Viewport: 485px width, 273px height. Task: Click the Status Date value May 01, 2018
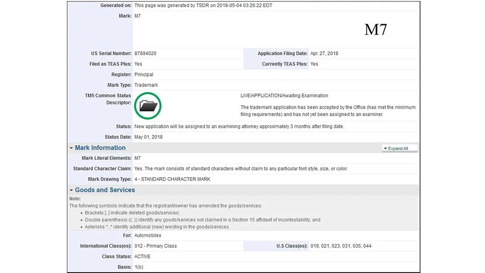tap(148, 137)
